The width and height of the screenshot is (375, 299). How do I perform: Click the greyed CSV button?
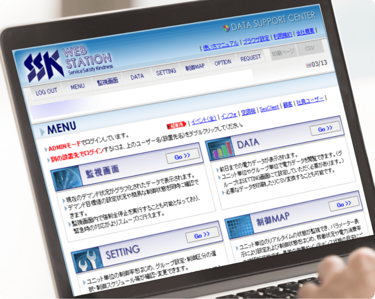[309, 48]
